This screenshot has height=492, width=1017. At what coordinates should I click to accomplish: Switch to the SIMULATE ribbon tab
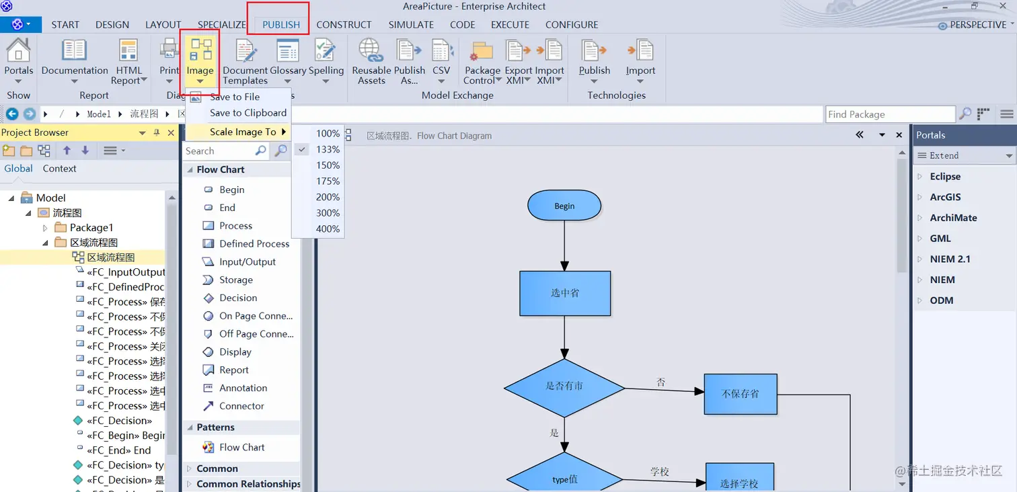coord(411,25)
